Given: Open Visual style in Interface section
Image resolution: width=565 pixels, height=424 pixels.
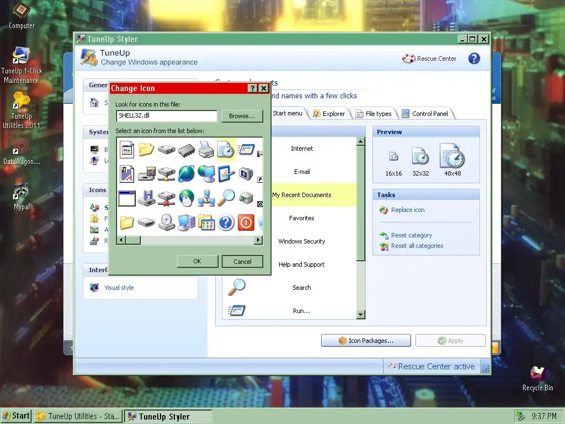Looking at the screenshot, I should [x=119, y=287].
